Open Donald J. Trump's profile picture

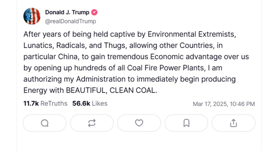point(32,16)
